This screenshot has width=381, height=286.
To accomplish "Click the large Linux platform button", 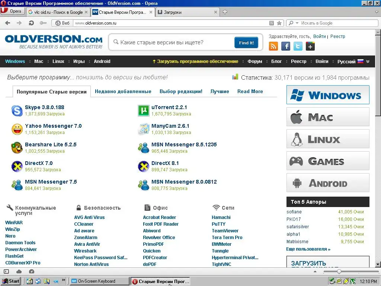I will coord(328,139).
